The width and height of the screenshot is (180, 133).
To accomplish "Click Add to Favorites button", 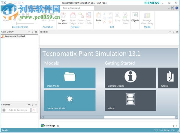I will (x=16, y=110).
